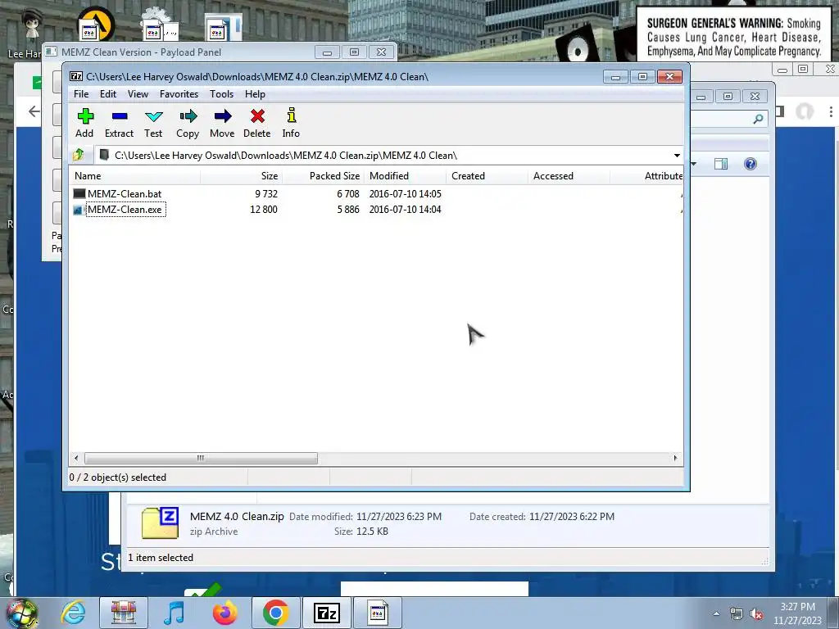Sort by the Packed Size column header
The width and height of the screenshot is (839, 629).
tap(323, 176)
